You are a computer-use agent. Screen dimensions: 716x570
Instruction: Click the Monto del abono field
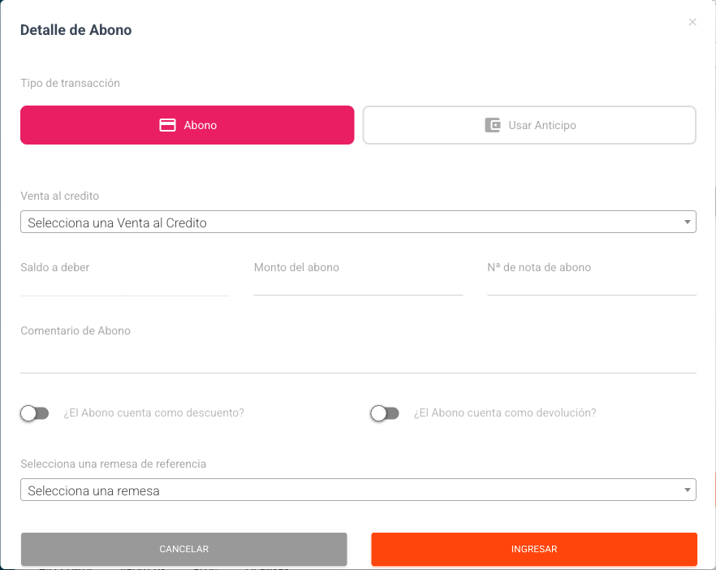click(x=358, y=285)
